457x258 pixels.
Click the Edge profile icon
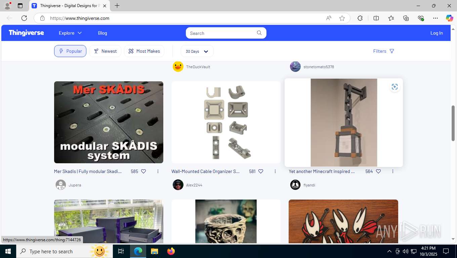click(7, 6)
